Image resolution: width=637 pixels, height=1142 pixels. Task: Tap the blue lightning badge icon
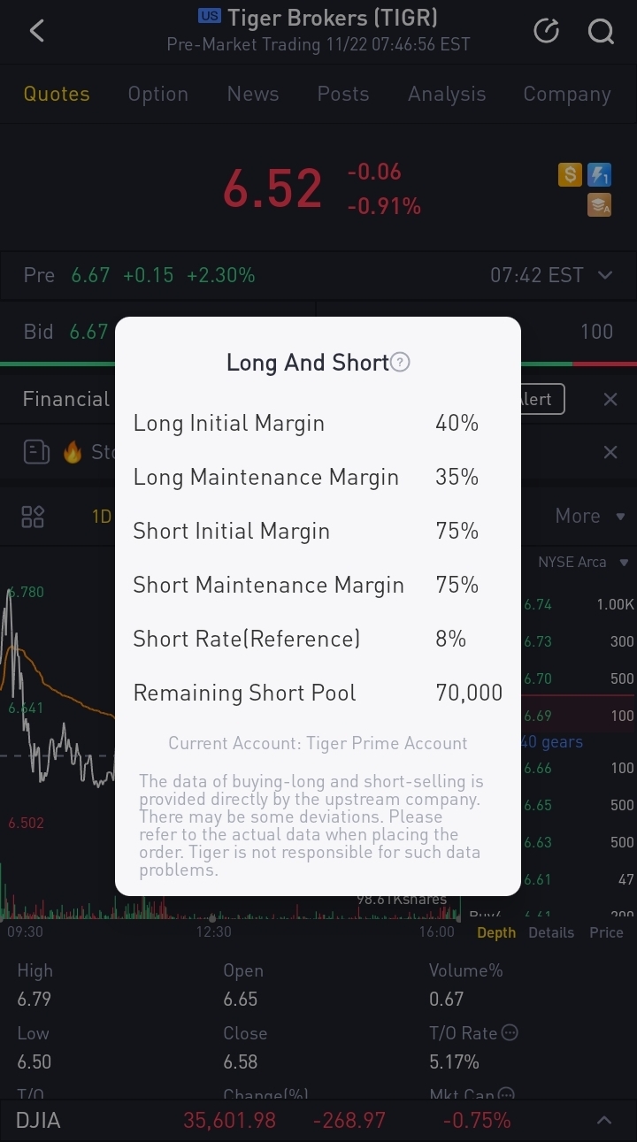(600, 175)
